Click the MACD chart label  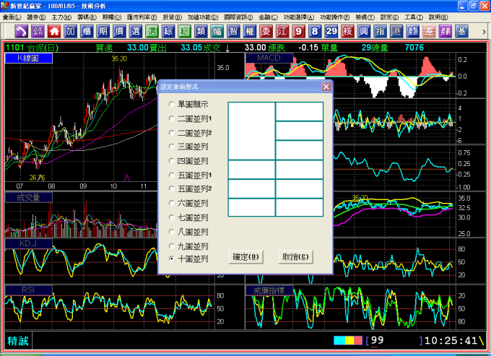tap(269, 58)
